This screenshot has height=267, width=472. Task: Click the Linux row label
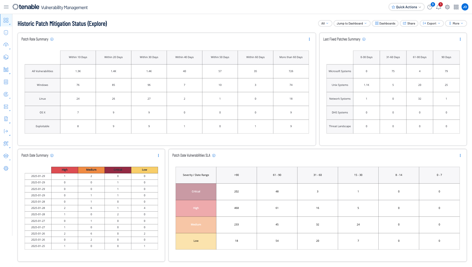pos(42,99)
